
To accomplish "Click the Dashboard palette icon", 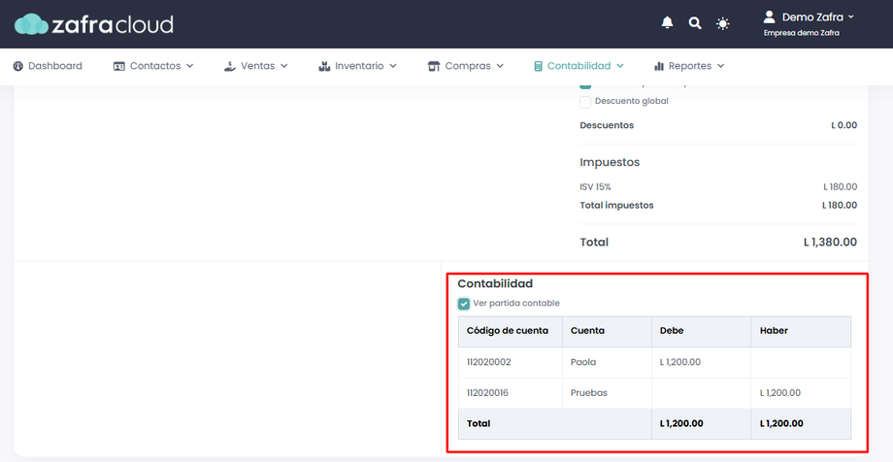I will pos(18,66).
